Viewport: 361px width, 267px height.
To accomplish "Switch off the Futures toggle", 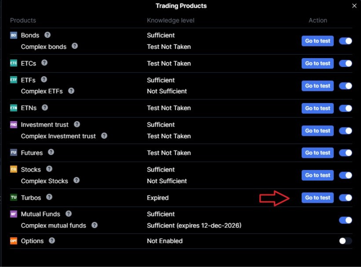I will (345, 153).
